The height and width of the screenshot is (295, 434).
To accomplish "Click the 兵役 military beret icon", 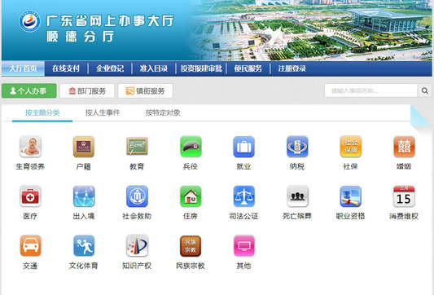I will [x=191, y=147].
